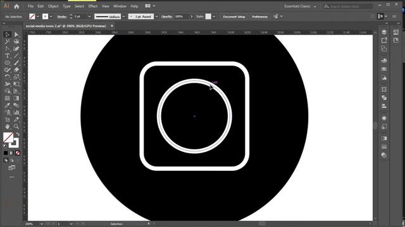Screen dimensions: 405x227
Task: Open the Align panel icon
Action: [x=384, y=106]
